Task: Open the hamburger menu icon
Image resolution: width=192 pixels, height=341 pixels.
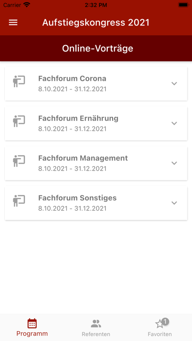Action: pyautogui.click(x=13, y=23)
